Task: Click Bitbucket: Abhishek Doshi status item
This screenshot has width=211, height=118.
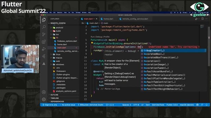Action: [x=91, y=105]
